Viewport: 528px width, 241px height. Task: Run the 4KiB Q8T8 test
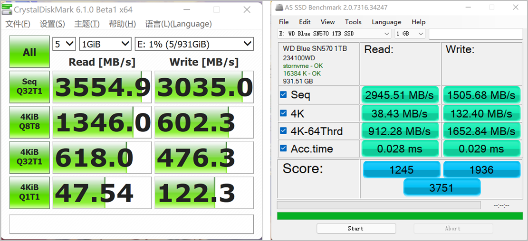(29, 121)
